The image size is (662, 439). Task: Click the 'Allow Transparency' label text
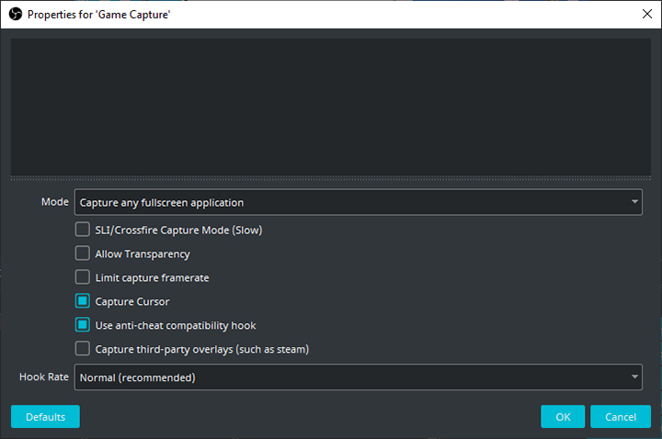(x=143, y=253)
